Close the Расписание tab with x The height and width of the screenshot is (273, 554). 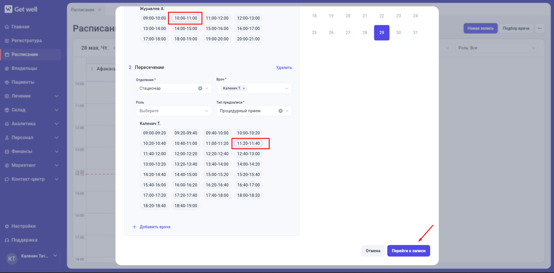click(100, 10)
